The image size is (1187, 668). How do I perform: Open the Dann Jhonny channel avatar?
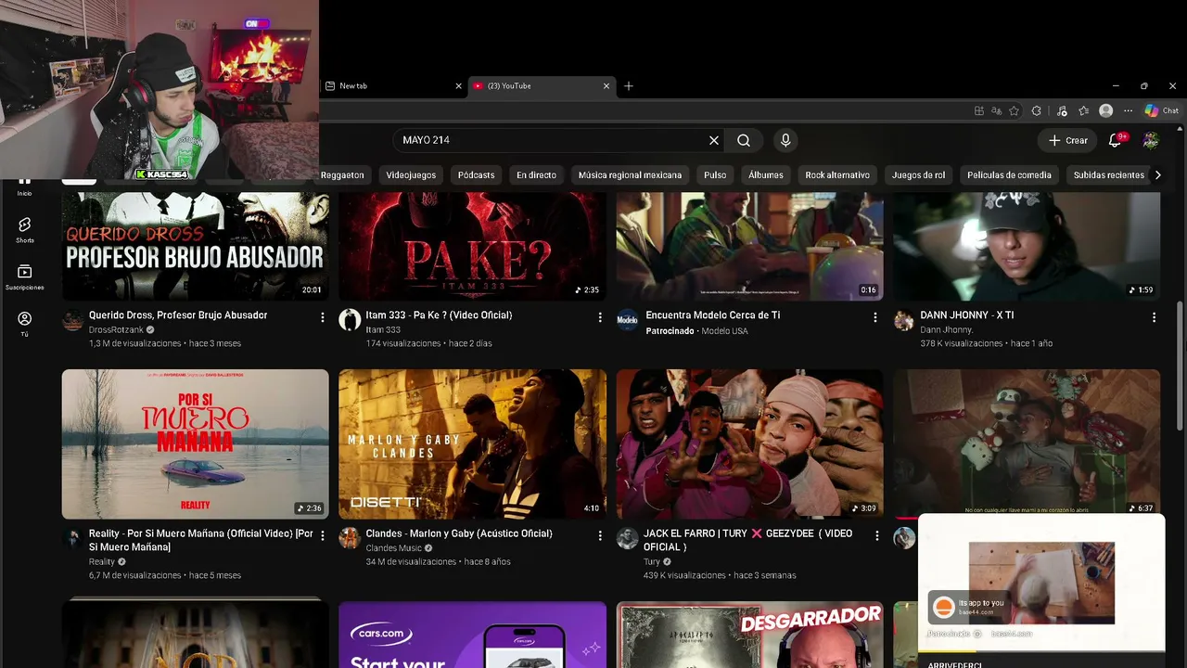click(x=904, y=320)
